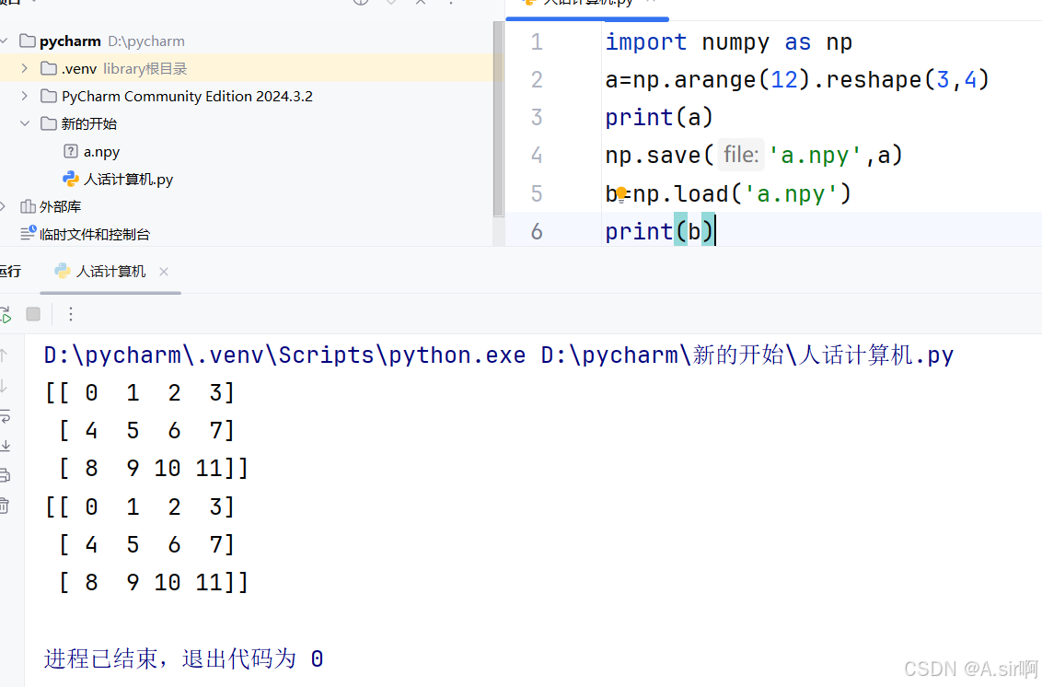The height and width of the screenshot is (687, 1042).
Task: Select the a.npy file in the project tree
Action: [101, 151]
